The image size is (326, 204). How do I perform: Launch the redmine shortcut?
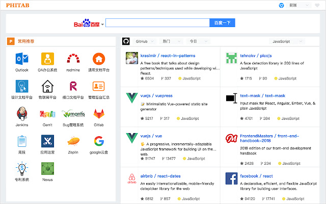(73, 59)
